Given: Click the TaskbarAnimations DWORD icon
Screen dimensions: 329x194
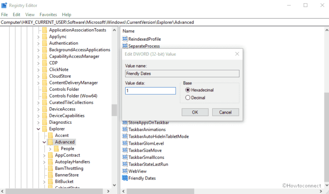Looking at the screenshot, I should [125, 129].
